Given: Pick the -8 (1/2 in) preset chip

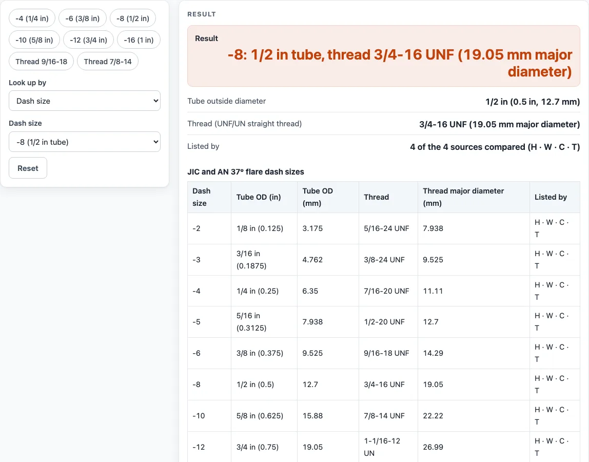Looking at the screenshot, I should (x=132, y=18).
